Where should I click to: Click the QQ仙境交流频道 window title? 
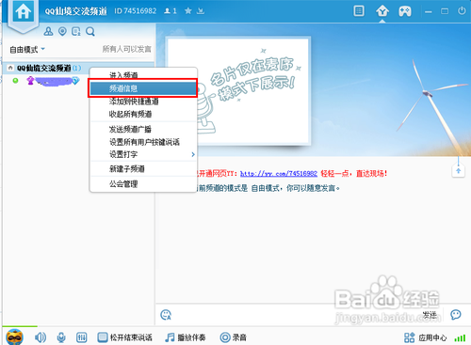[76, 11]
